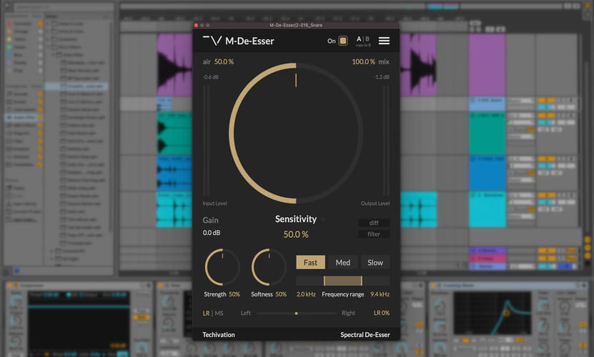Screen dimensions: 594x357
Task: Select the purple session clip slot in Ableton
Action: point(487,65)
